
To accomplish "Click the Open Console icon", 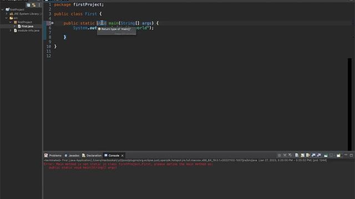I will click(338, 155).
